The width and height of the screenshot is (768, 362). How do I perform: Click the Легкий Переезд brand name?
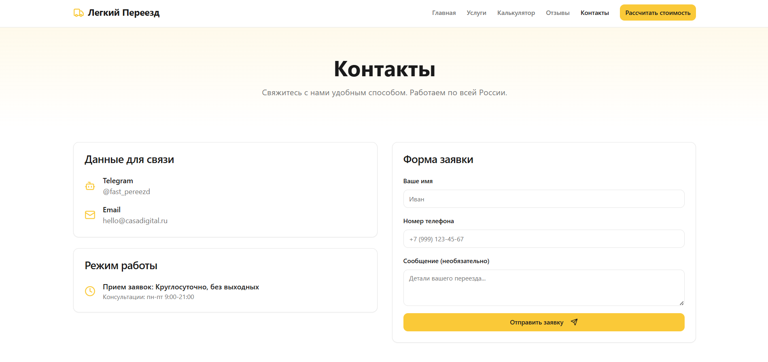click(123, 13)
